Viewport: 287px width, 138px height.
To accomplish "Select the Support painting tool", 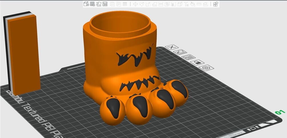I will (174, 4).
